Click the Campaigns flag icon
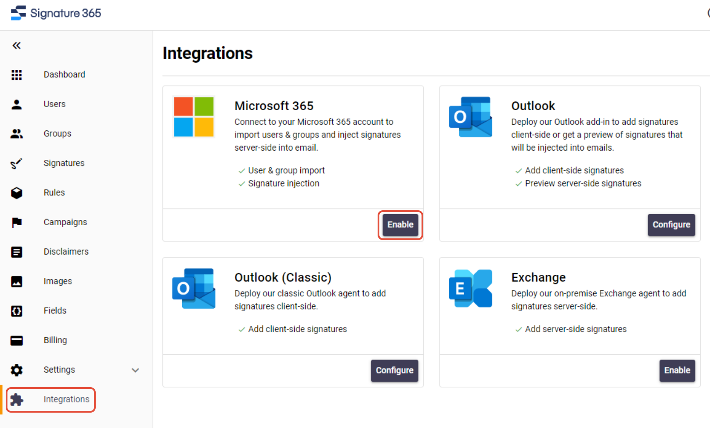 (17, 223)
